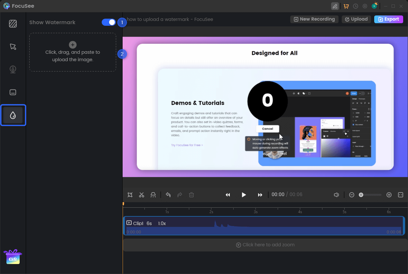408x274 pixels.
Task: Open the recording history clock icon
Action: tap(356, 6)
